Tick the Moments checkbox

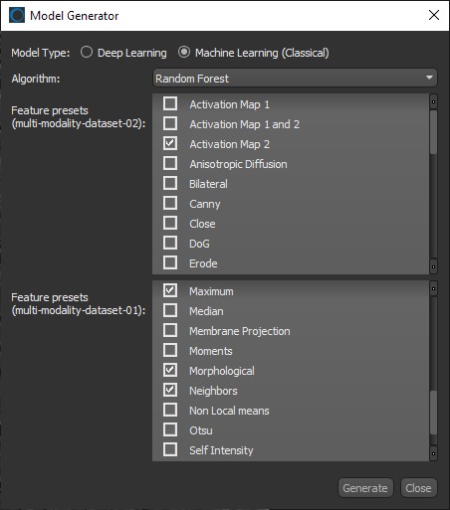pos(170,350)
